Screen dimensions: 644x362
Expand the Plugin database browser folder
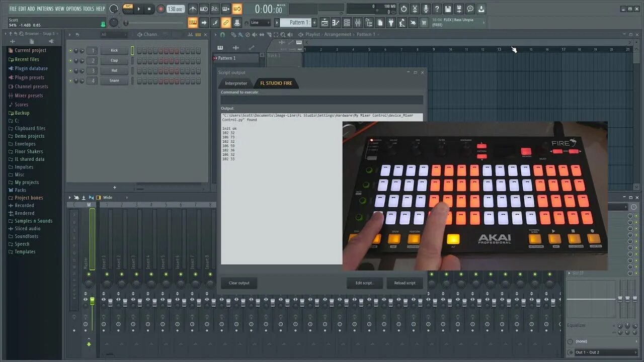tap(32, 68)
